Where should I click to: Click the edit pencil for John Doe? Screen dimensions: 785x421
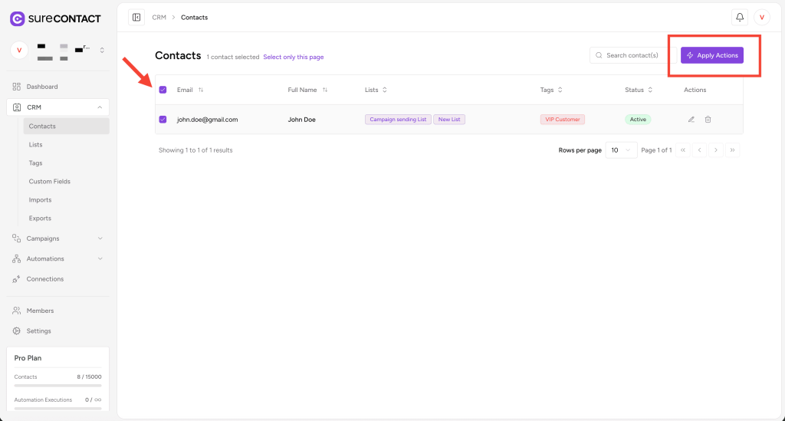pyautogui.click(x=691, y=120)
